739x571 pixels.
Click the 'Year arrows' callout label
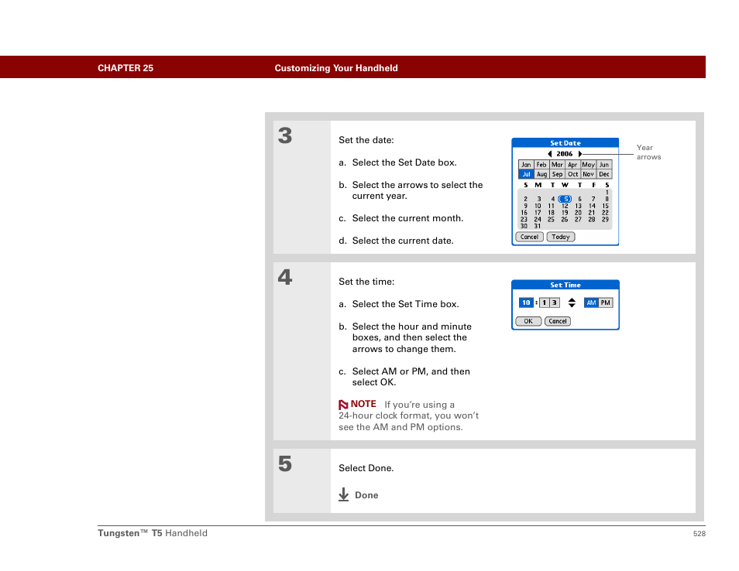(x=648, y=152)
